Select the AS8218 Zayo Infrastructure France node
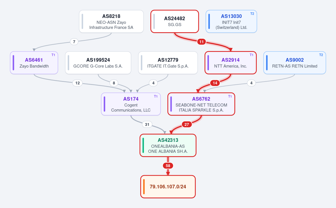The width and height of the screenshot is (336, 208). 111,21
